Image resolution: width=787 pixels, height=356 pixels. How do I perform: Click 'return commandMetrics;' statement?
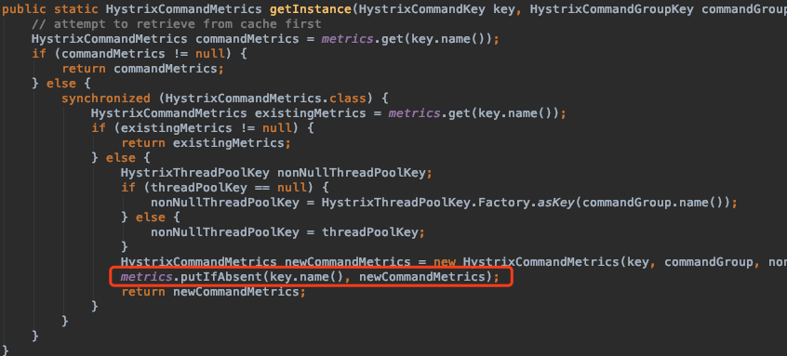click(142, 69)
